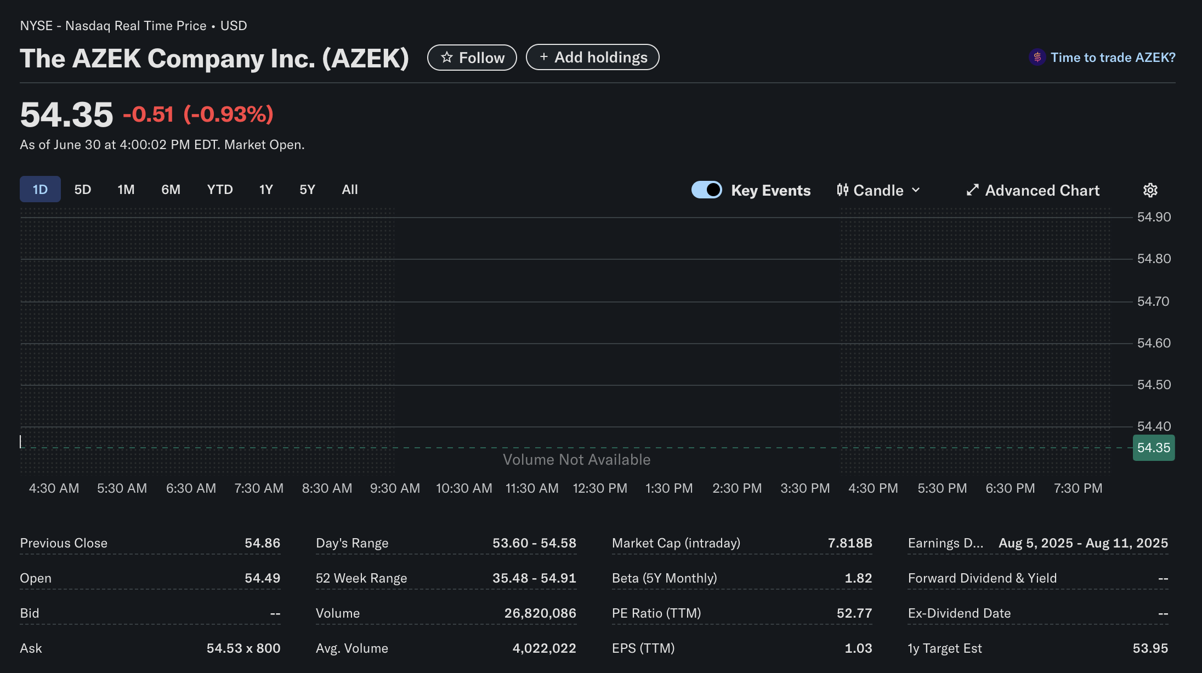Expand the Candle chart type chevron
Image resolution: width=1202 pixels, height=673 pixels.
coord(916,190)
